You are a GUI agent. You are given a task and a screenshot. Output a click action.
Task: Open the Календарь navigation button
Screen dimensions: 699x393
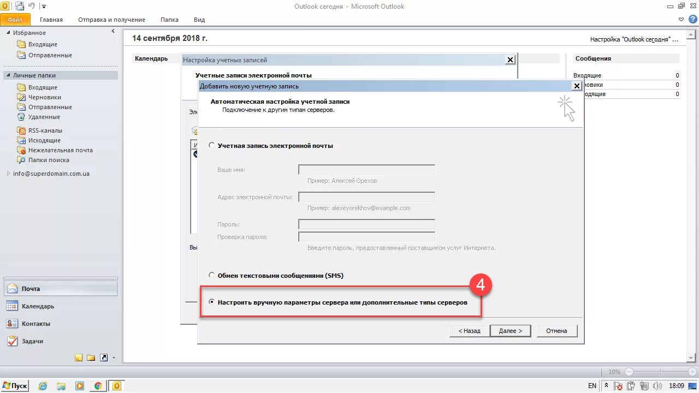pos(60,306)
